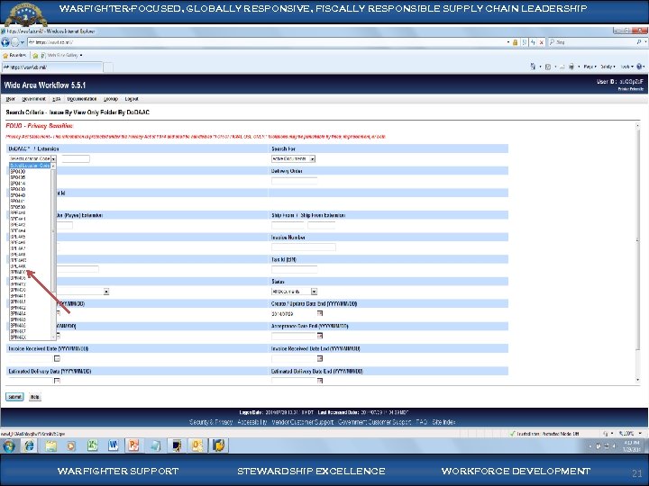Open the Documentation menu
This screenshot has width=649, height=486.
(82, 98)
